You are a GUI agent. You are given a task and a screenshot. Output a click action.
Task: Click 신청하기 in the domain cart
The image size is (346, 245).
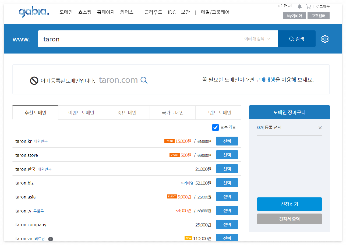pyautogui.click(x=289, y=204)
